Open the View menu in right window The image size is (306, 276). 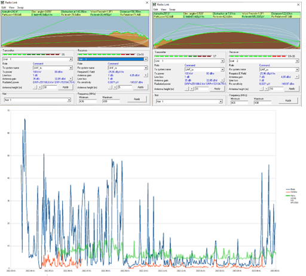tap(164, 10)
